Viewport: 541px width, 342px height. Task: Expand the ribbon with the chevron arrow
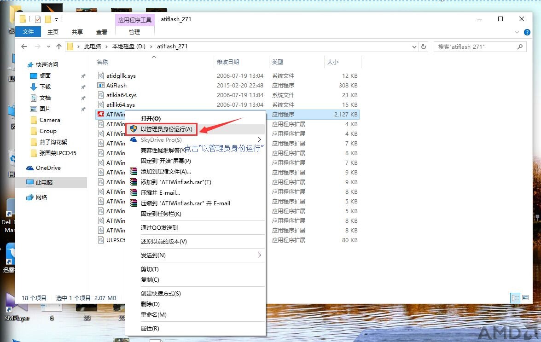(517, 32)
